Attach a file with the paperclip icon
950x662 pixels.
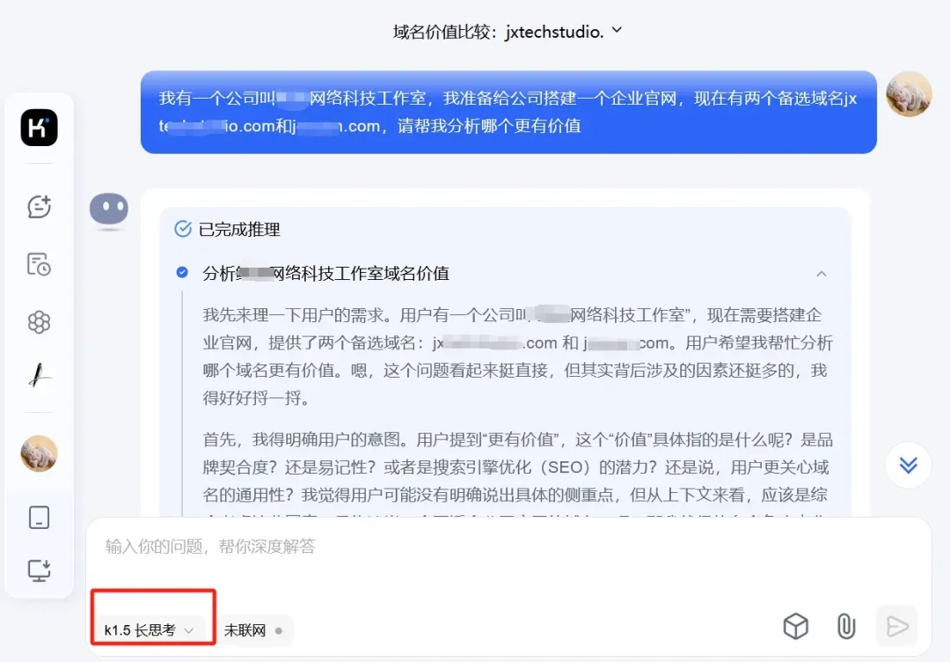846,626
